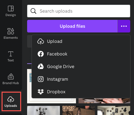This screenshot has width=134, height=115.
Task: Click the search magnifier icon
Action: [33, 11]
